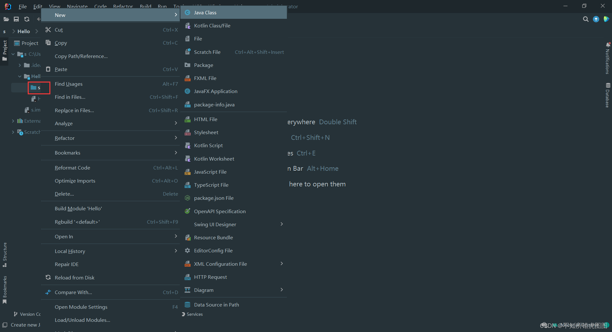Select Replace in Files
Screen dimensions: 612x332
(x=111, y=110)
